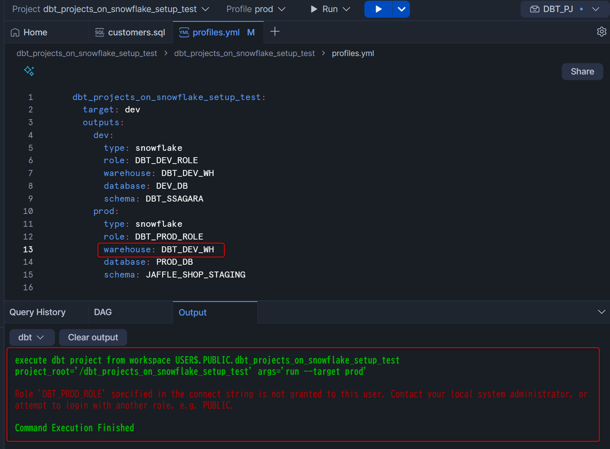Switch to the Query History tab

pos(38,312)
